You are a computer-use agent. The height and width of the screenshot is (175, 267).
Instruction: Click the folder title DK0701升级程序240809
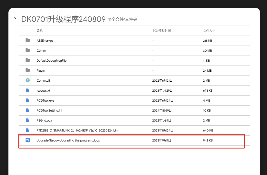click(x=63, y=19)
